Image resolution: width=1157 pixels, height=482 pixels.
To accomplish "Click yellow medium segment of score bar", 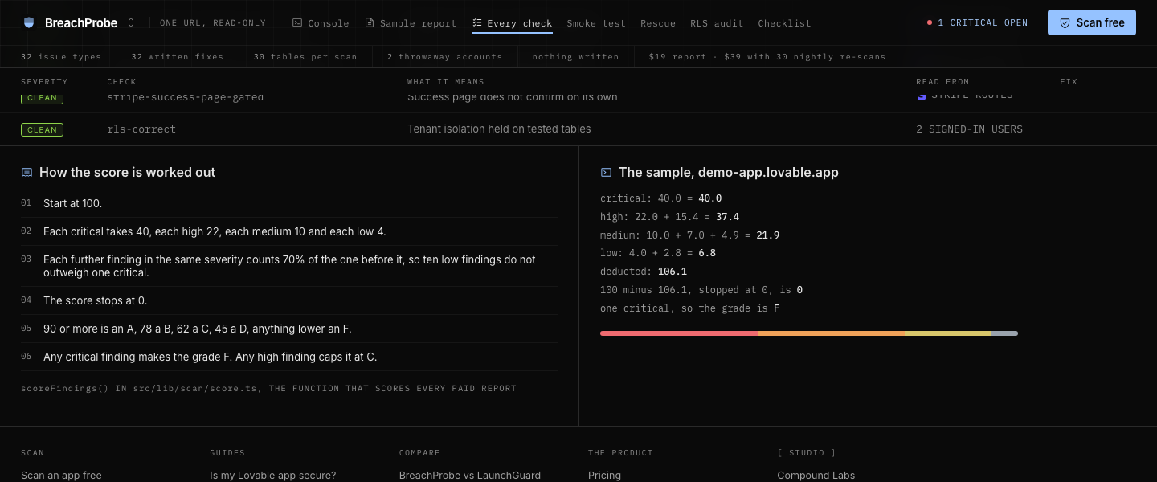I will click(x=948, y=333).
